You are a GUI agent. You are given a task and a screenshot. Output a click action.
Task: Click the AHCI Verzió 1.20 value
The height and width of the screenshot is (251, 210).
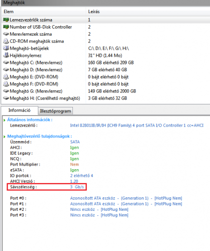[x=74, y=181]
